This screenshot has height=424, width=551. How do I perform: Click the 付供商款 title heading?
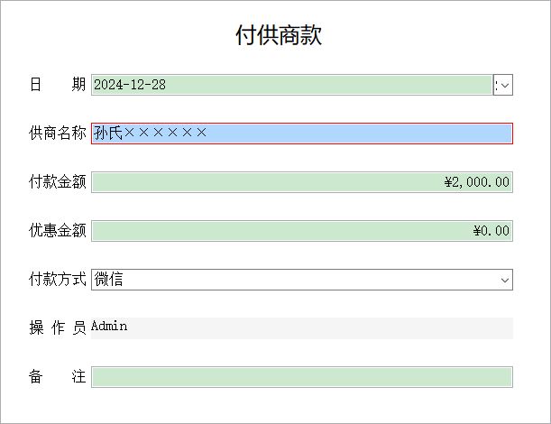coord(279,35)
